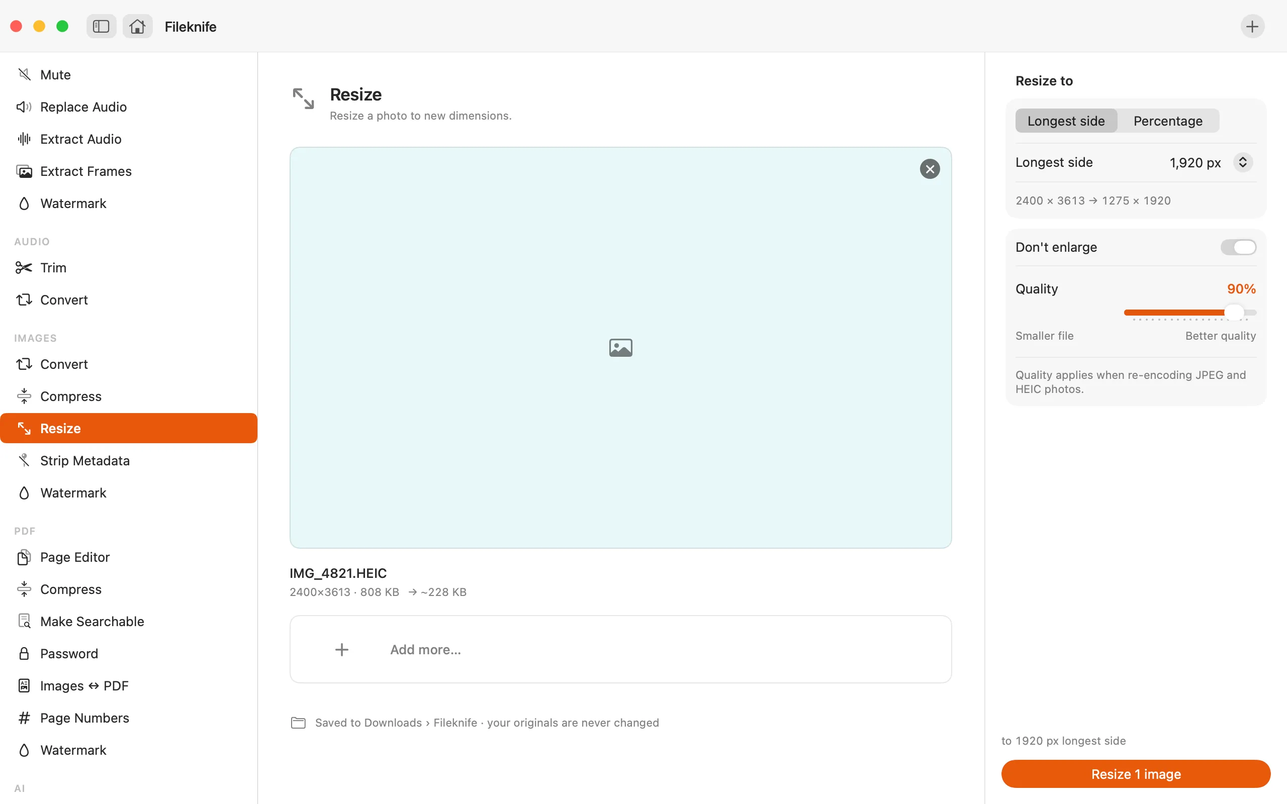1287x804 pixels.
Task: Open the PDF Watermark tool
Action: point(129,750)
